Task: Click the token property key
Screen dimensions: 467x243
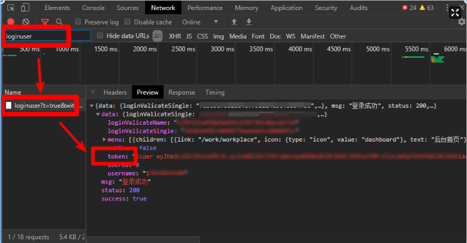Action: click(x=116, y=157)
